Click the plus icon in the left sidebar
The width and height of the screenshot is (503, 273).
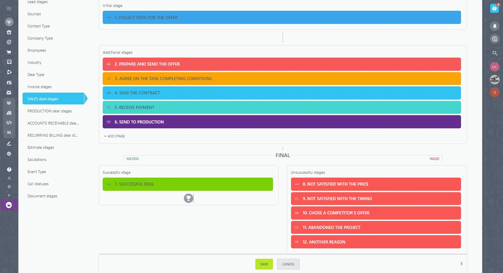coord(9,195)
